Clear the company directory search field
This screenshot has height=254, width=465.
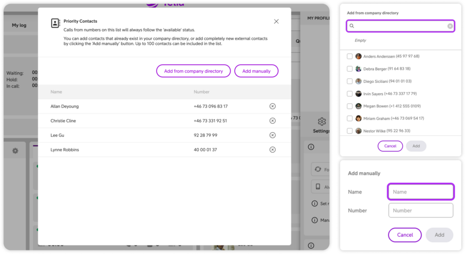[450, 26]
